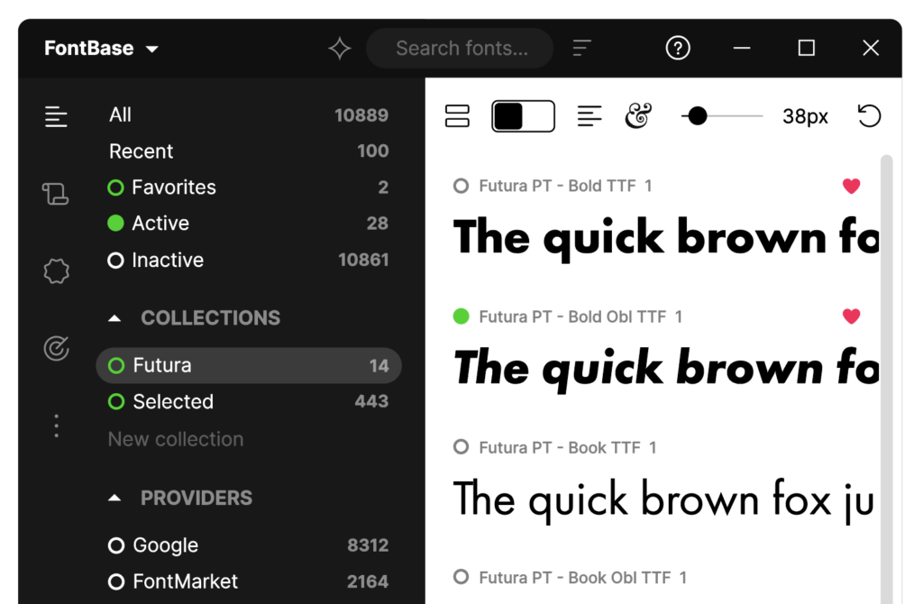
Task: Change text alignment with the align icon
Action: point(589,116)
